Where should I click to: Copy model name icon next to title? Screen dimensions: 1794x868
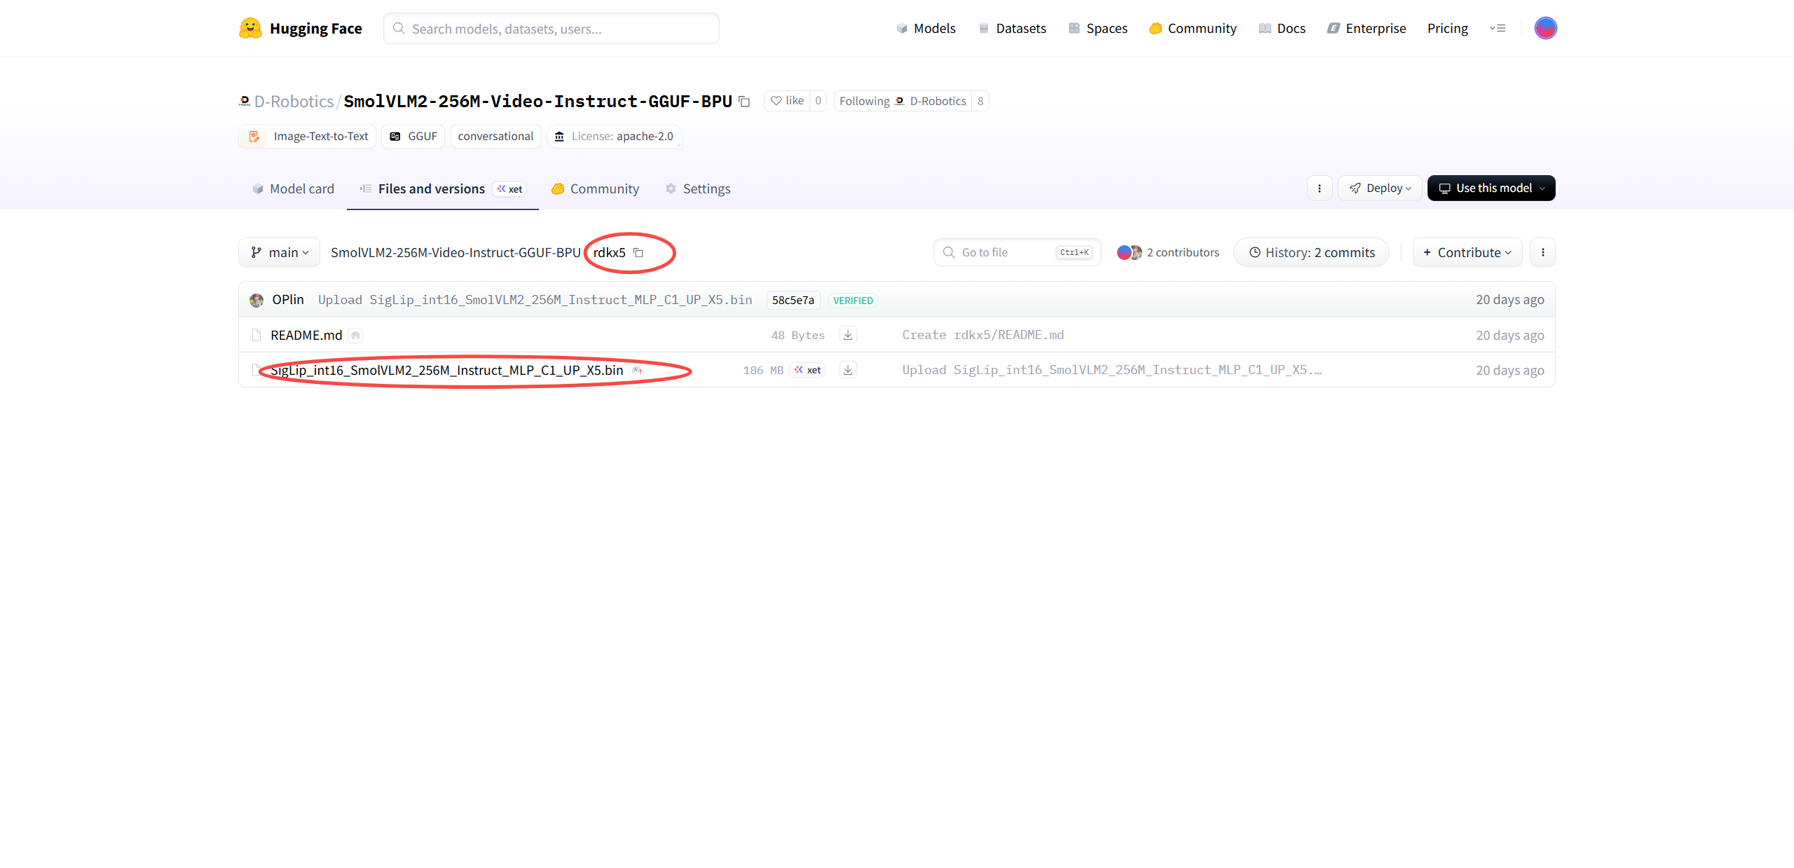(x=744, y=102)
